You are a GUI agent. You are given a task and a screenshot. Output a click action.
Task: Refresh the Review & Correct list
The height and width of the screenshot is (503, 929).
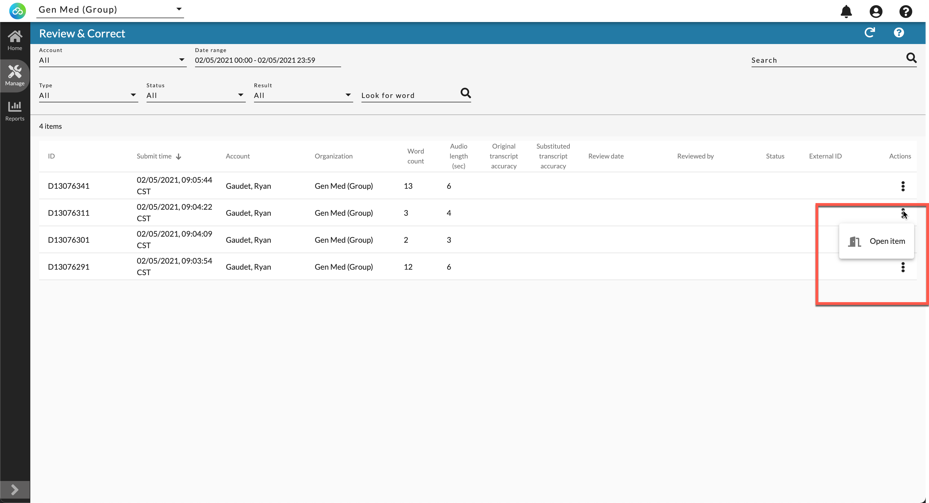869,33
